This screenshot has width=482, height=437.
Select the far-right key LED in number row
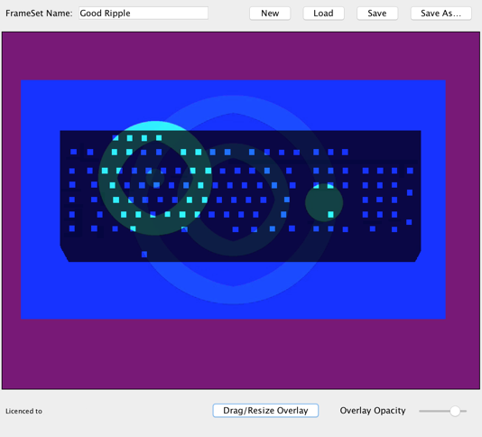410,171
